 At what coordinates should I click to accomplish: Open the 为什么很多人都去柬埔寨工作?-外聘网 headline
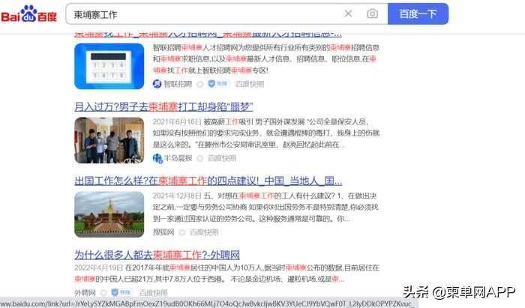pyautogui.click(x=157, y=255)
